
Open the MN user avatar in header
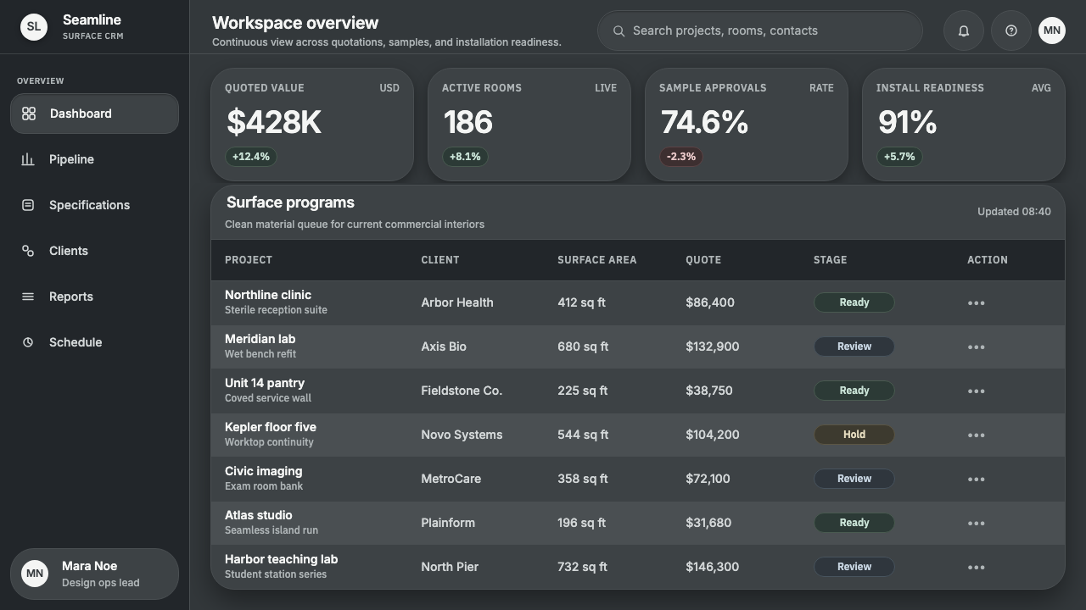click(x=1052, y=30)
